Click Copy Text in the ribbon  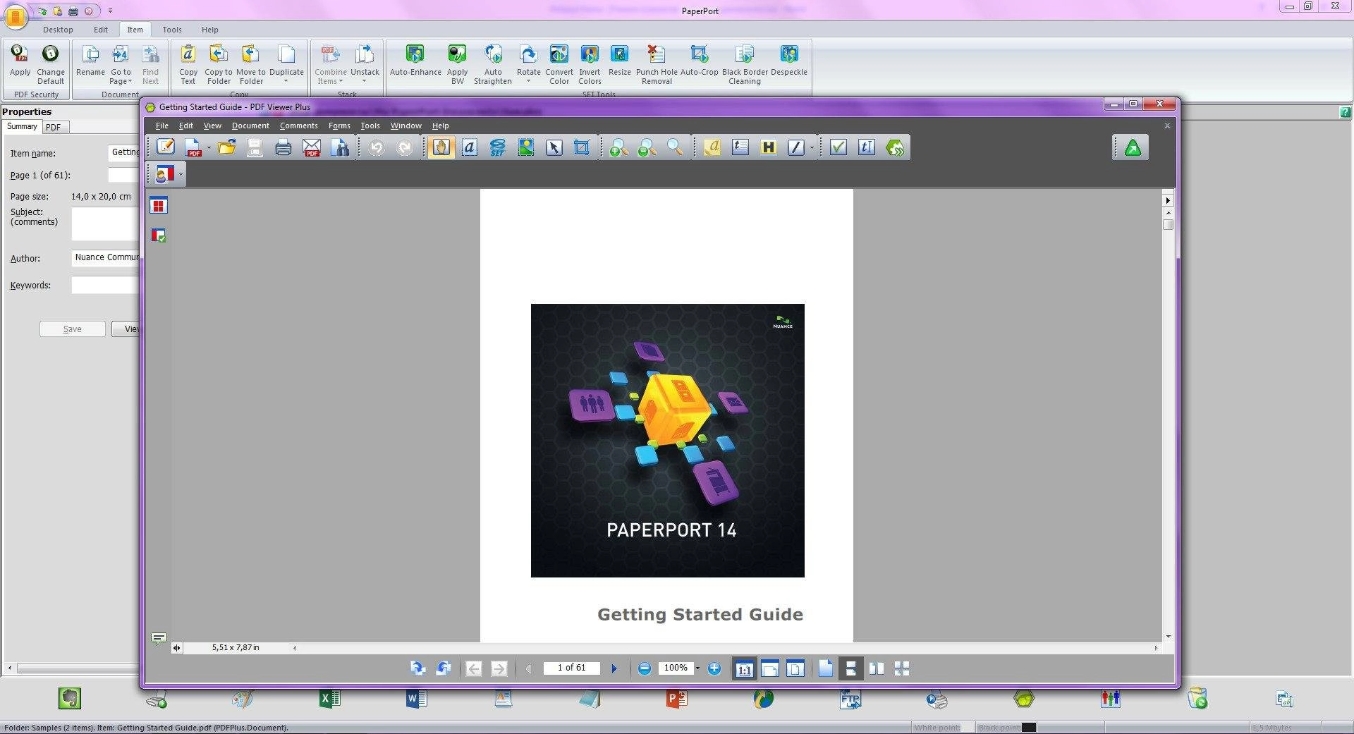click(x=188, y=64)
